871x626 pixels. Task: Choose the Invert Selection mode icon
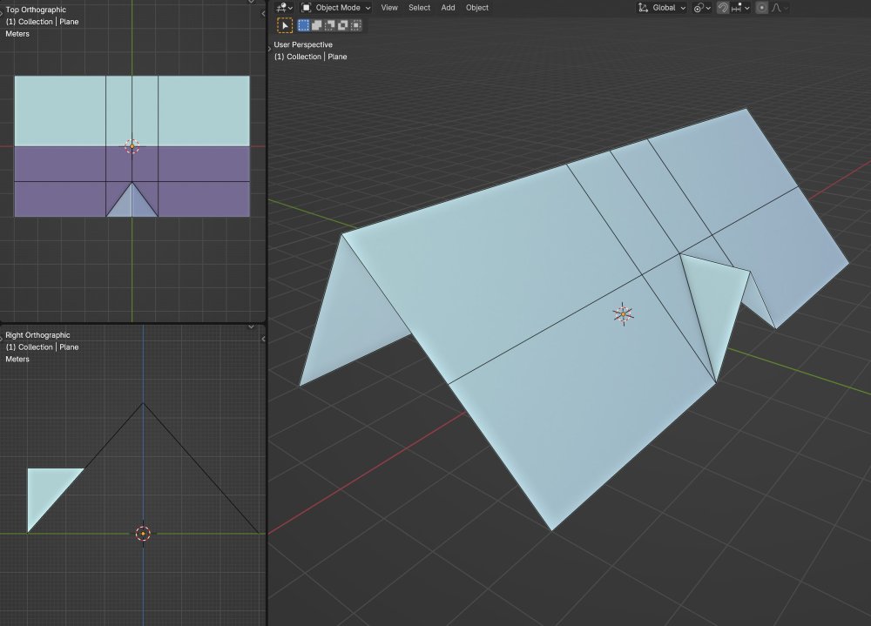tap(343, 26)
